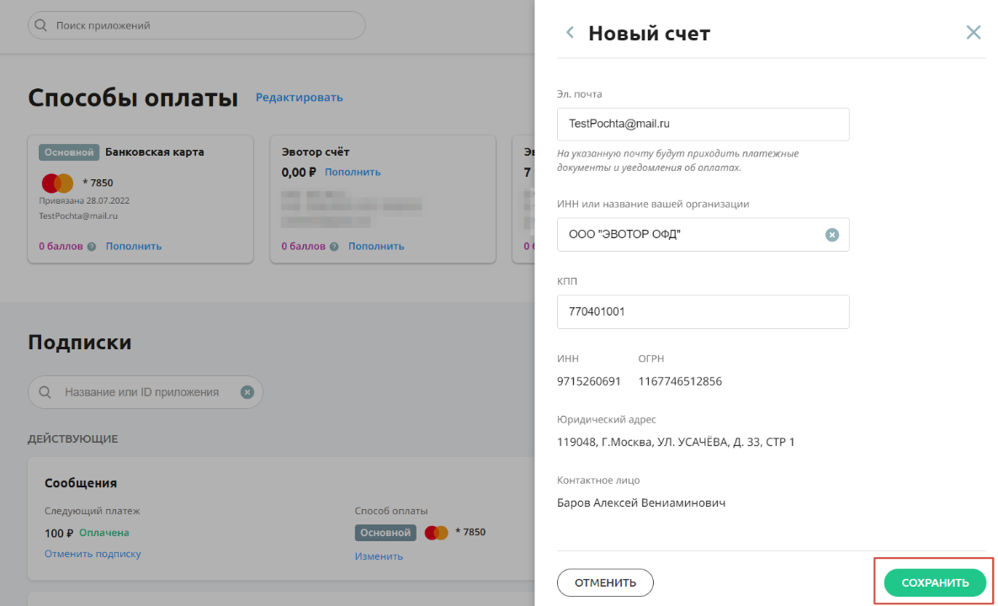Click TestPochta@mail.ru on Банковская карта card
This screenshot has height=606, width=998.
point(78,215)
